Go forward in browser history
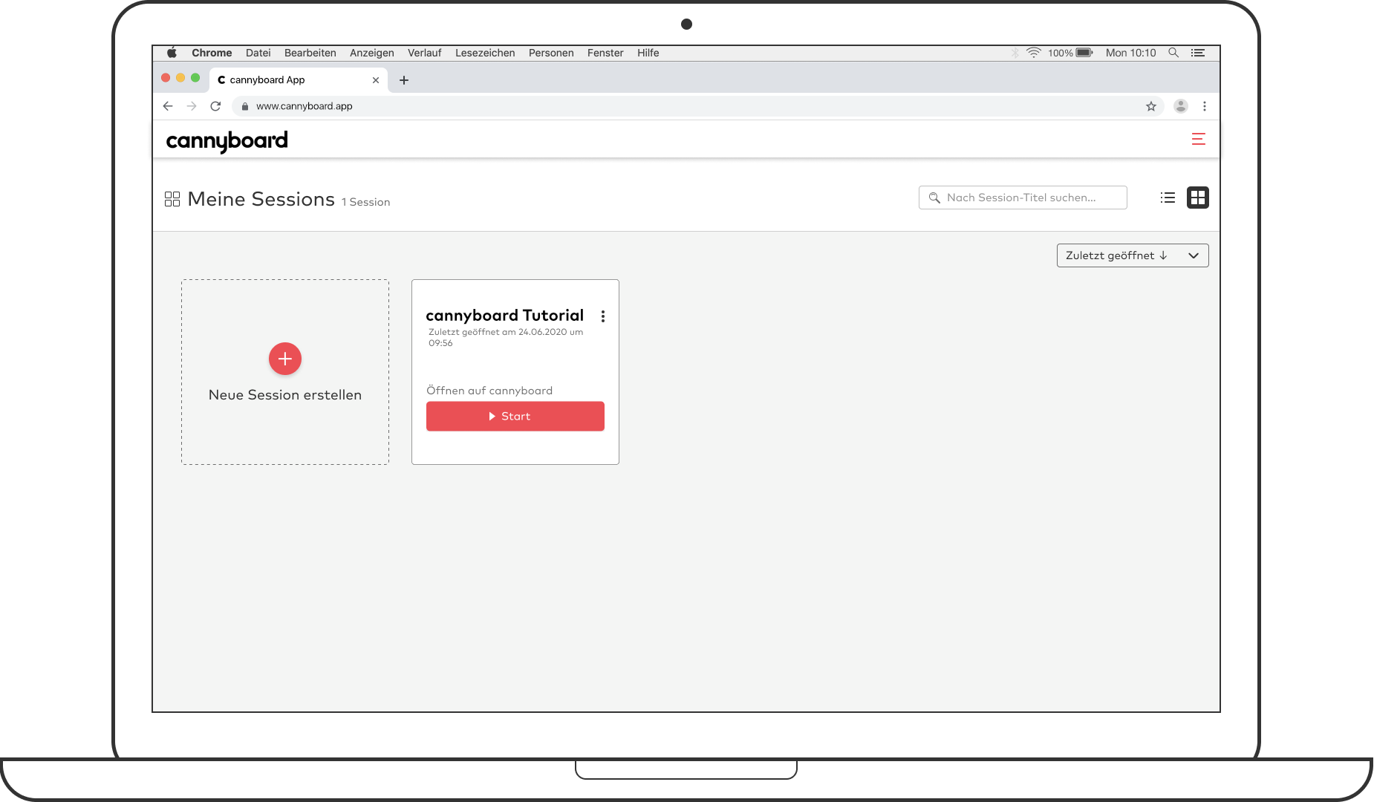The image size is (1374, 802). click(192, 106)
